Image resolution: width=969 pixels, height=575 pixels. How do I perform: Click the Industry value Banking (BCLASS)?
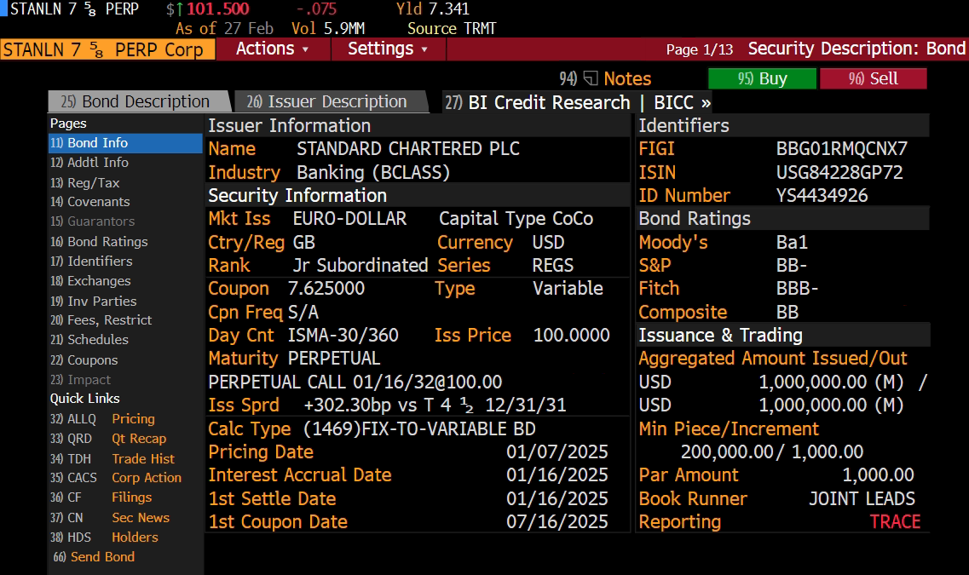[x=373, y=172]
